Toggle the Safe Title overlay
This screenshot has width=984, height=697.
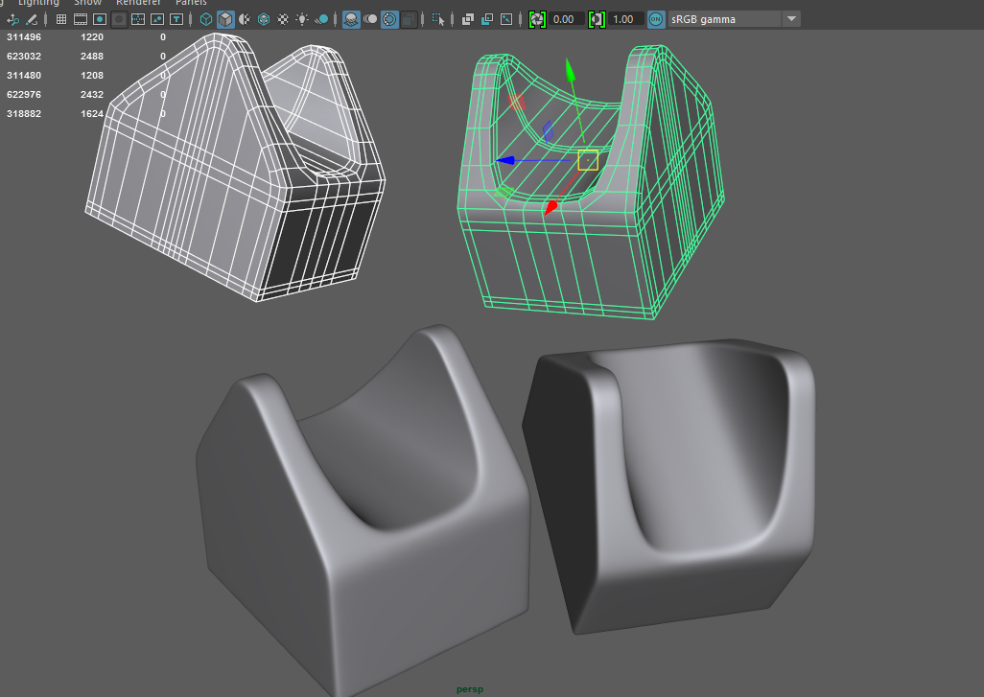click(176, 19)
